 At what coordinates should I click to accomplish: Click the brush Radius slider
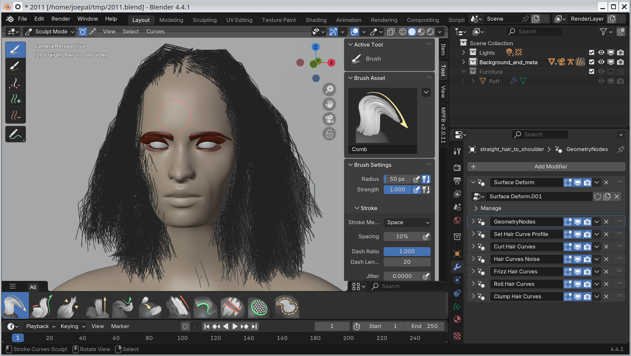pyautogui.click(x=397, y=179)
